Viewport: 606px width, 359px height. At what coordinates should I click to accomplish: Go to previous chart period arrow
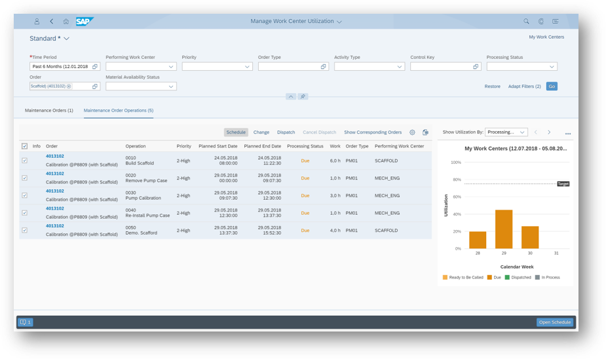(x=536, y=132)
